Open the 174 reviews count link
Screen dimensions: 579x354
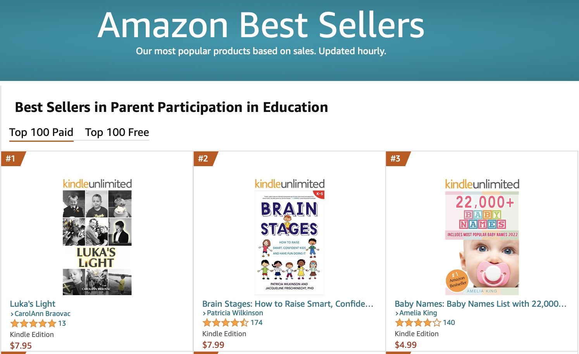point(257,323)
